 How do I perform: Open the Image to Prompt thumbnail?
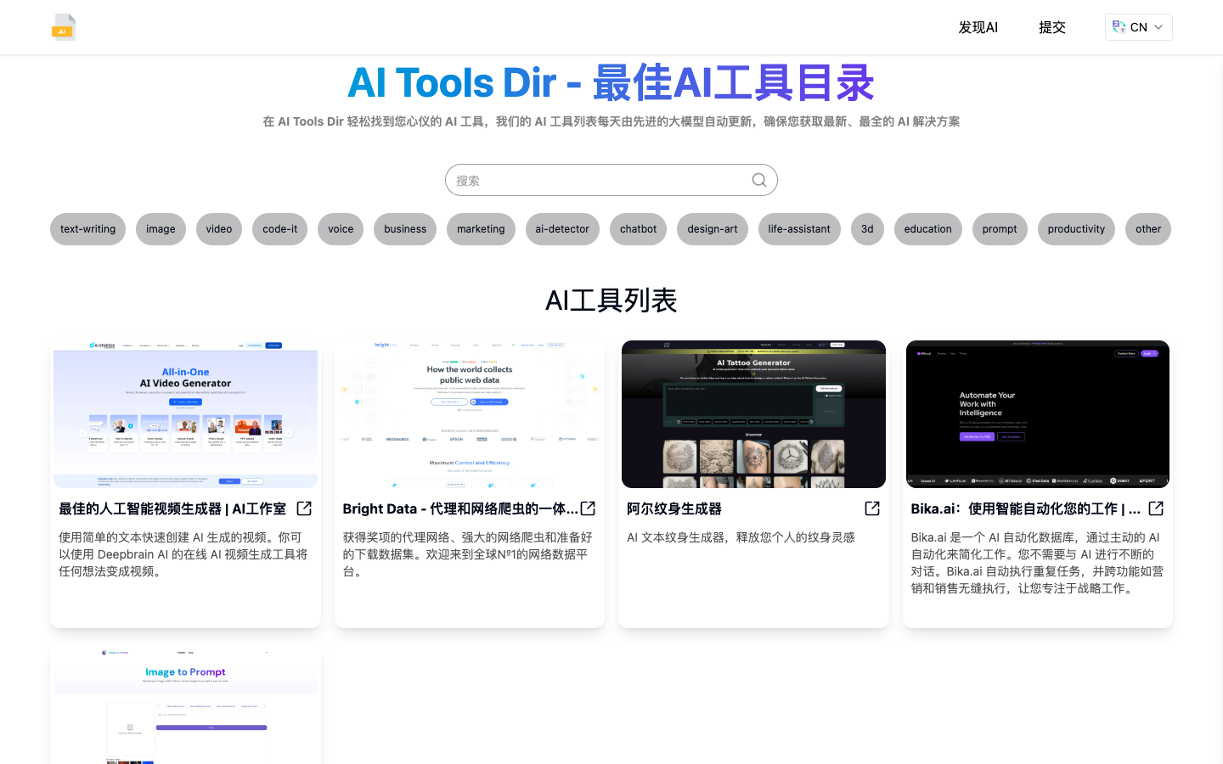click(x=185, y=705)
